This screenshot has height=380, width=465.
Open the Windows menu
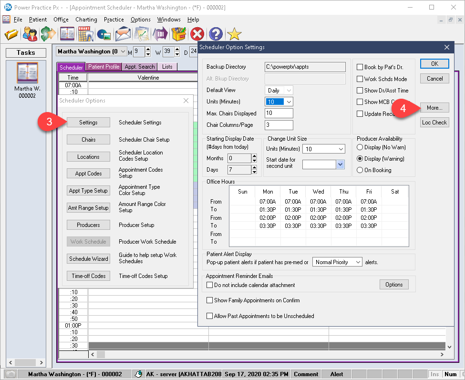pos(169,20)
